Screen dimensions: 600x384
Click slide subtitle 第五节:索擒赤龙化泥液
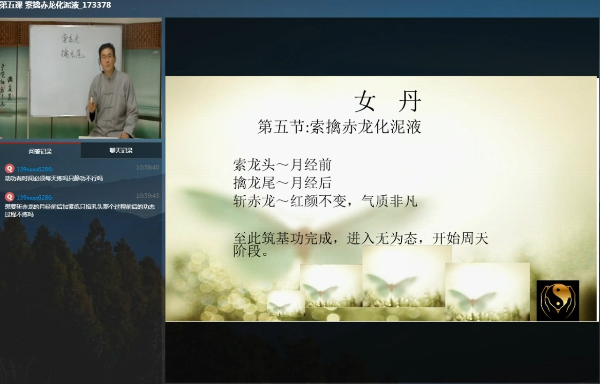339,127
